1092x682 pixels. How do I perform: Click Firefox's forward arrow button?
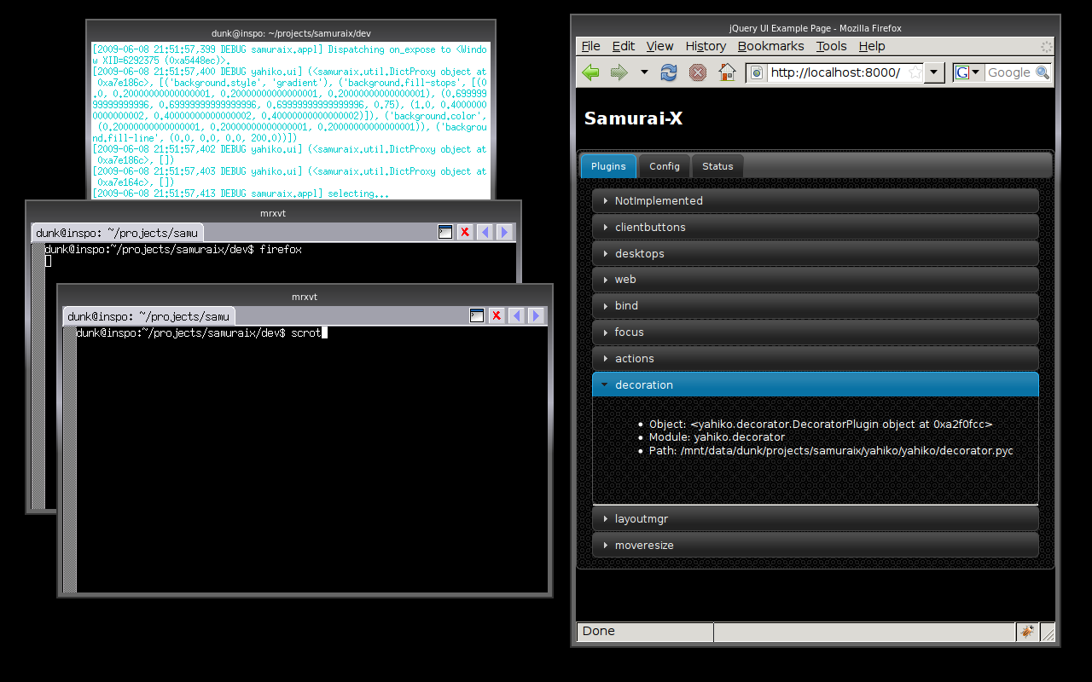619,72
